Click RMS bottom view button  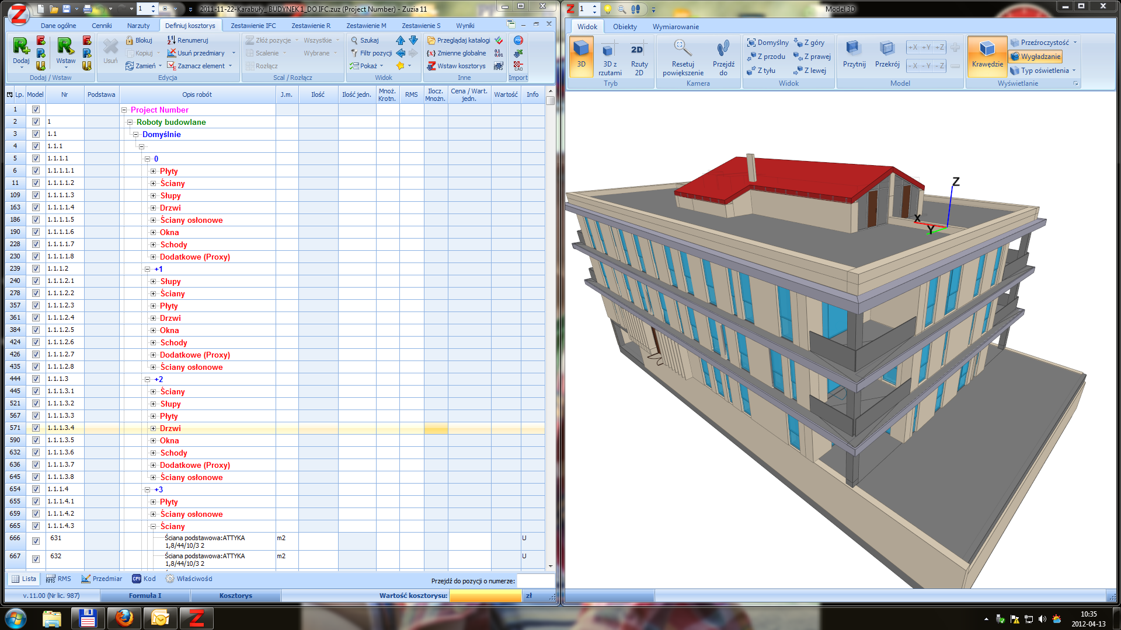58,579
